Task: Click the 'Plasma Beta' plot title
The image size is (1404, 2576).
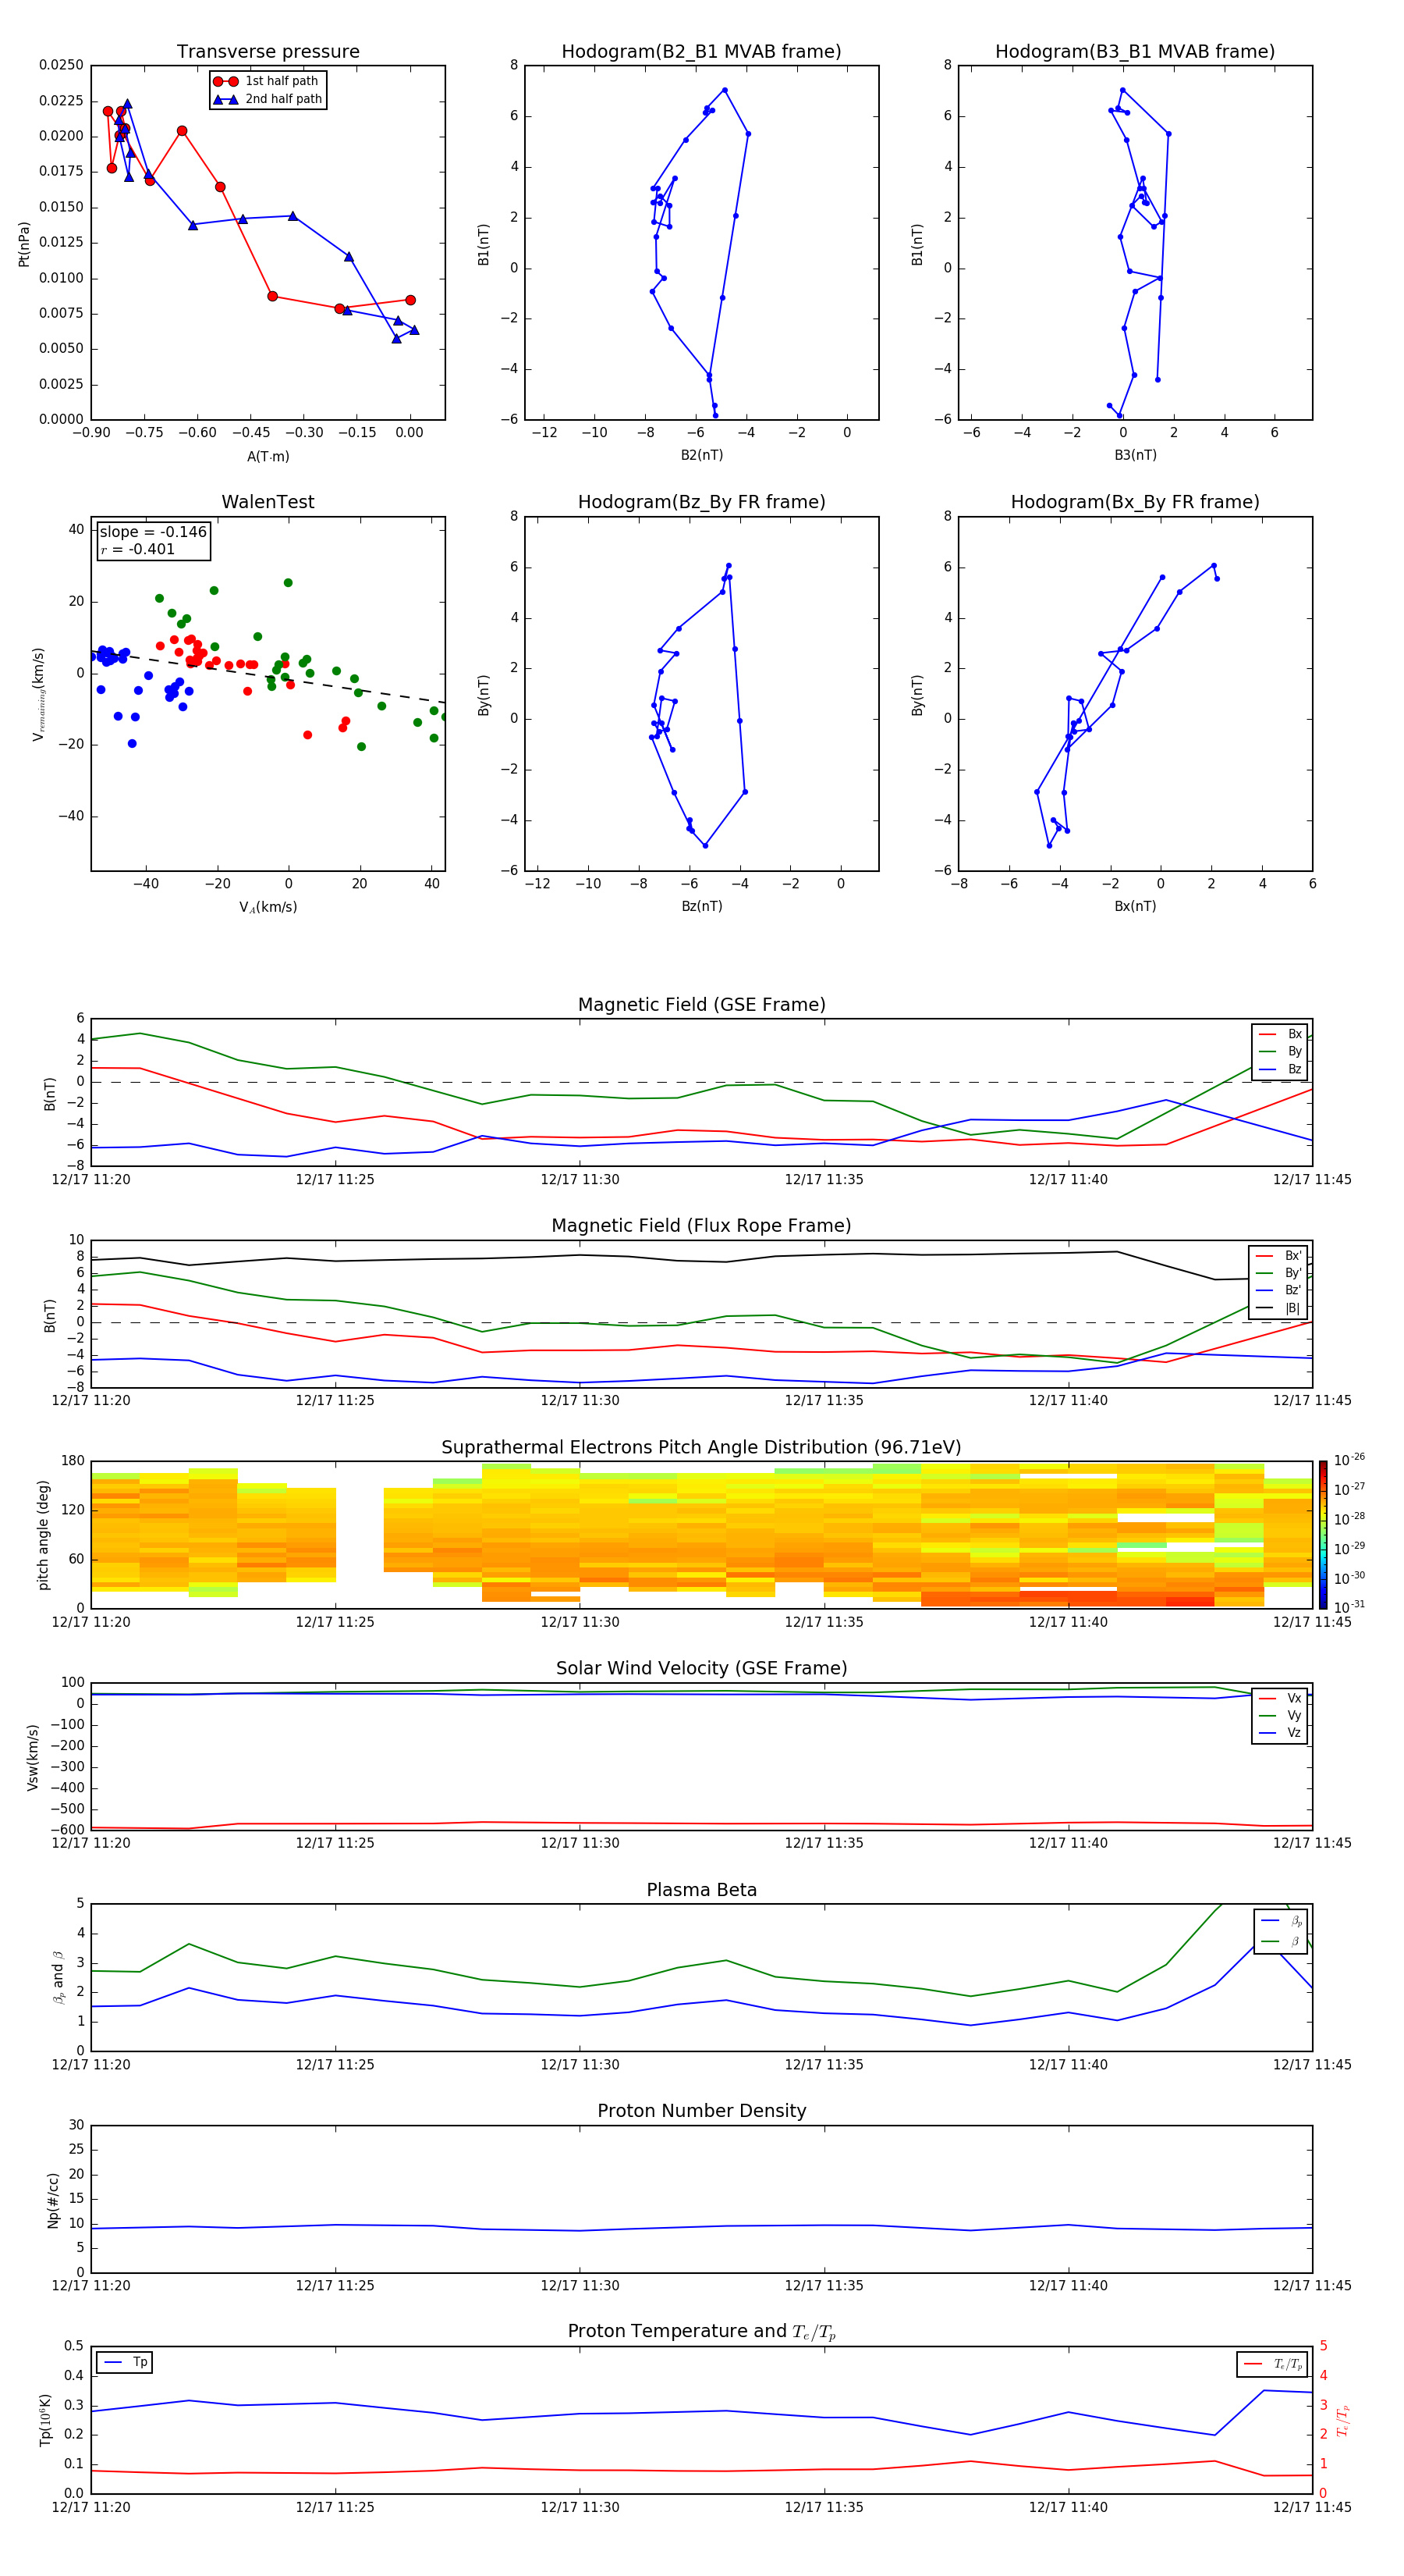Action: click(701, 1890)
